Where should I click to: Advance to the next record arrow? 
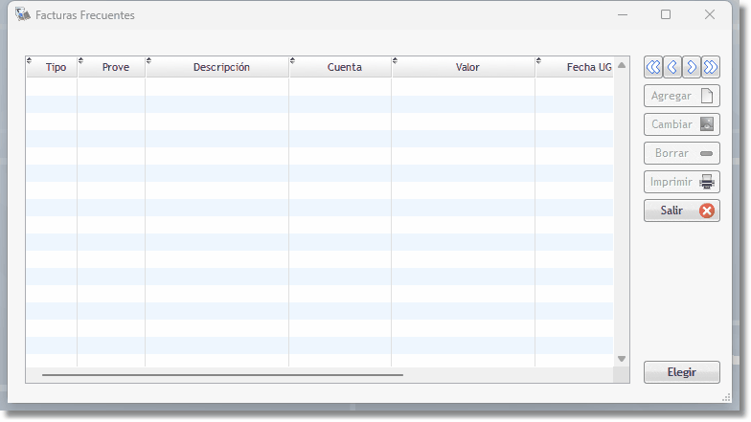click(692, 67)
